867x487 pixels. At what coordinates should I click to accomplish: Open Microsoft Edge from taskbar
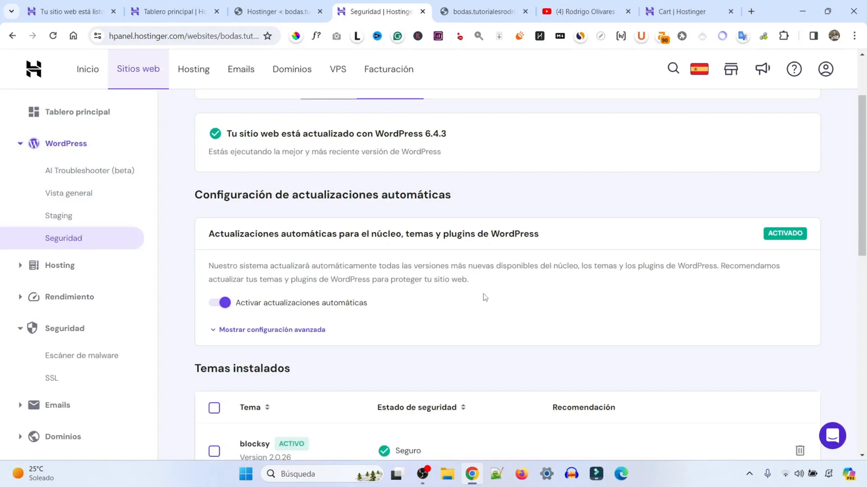click(621, 473)
